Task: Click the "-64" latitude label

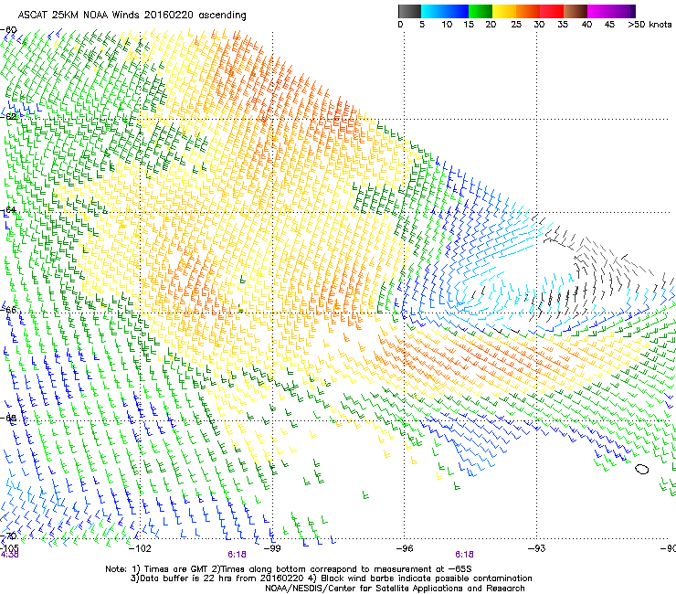Action: coord(8,209)
